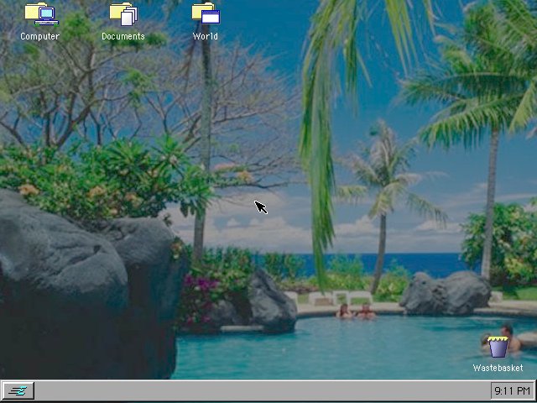Select the World folder icon
The image size is (537, 403).
[x=206, y=13]
